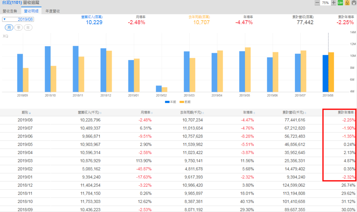The image size is (357, 212).
Task: Sort by 累計年增率 table column header
Action: 346,112
